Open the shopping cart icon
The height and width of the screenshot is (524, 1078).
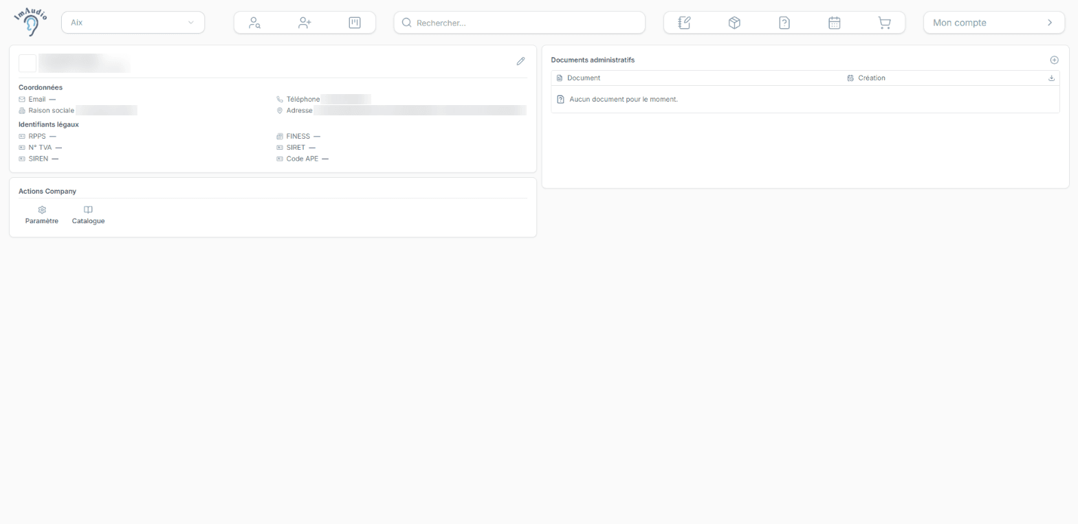(884, 23)
